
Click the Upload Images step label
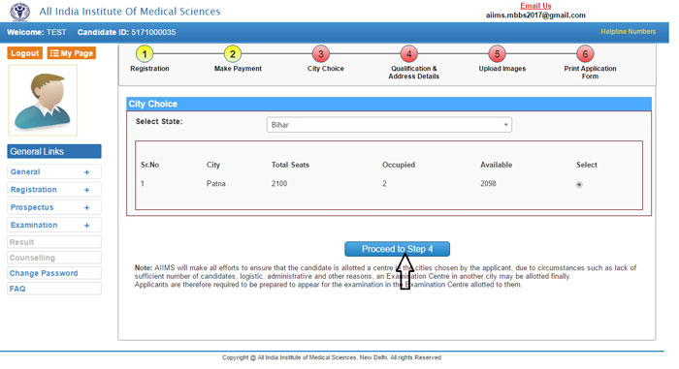click(501, 69)
